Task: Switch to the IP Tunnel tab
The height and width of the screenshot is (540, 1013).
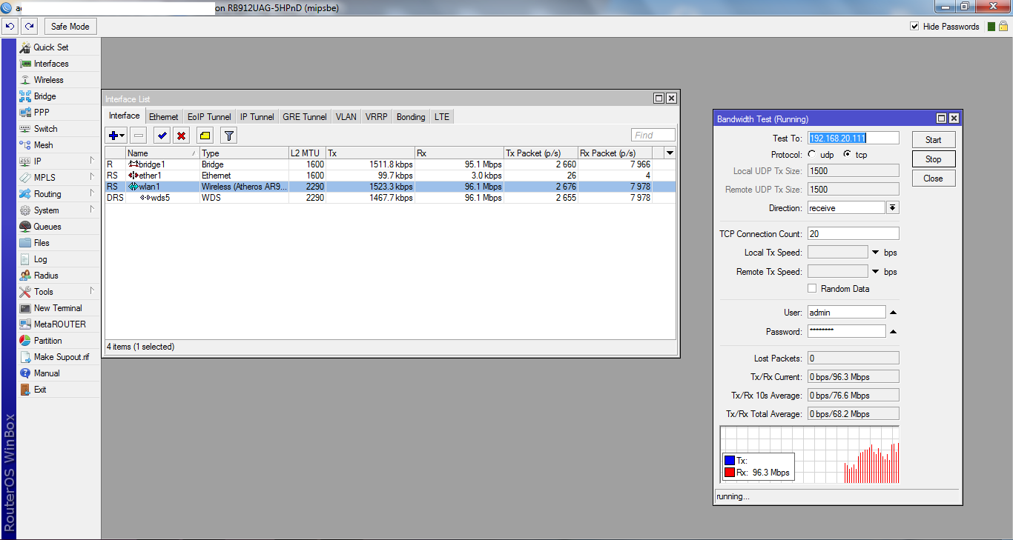Action: point(257,117)
